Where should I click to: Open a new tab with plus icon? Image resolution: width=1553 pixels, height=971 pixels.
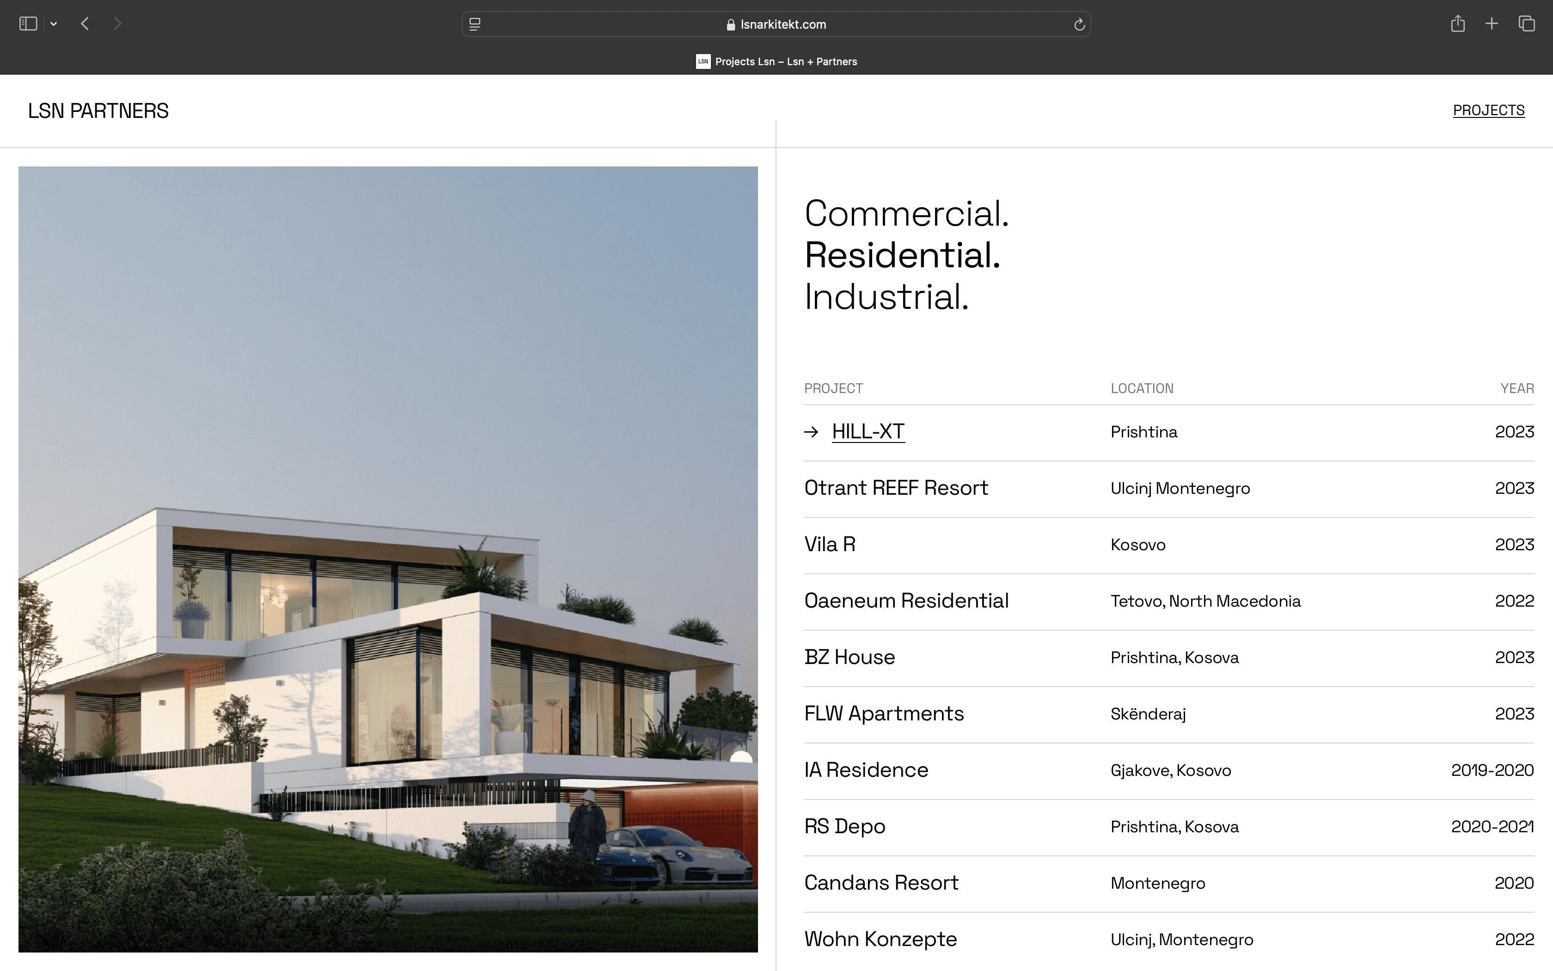point(1492,24)
